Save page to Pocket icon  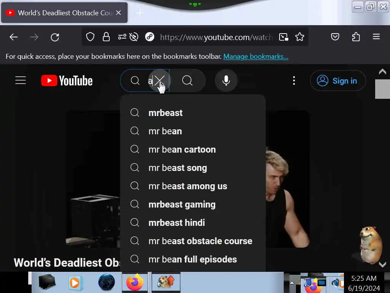(x=335, y=37)
